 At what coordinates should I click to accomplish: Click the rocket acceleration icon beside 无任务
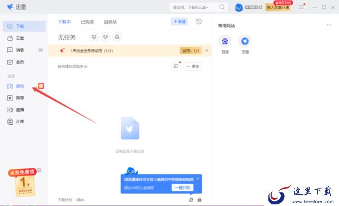coord(117,37)
